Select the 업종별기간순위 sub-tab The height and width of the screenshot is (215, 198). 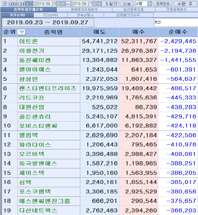click(128, 15)
